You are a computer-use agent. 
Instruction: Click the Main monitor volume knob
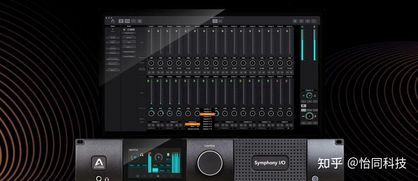click(310, 116)
